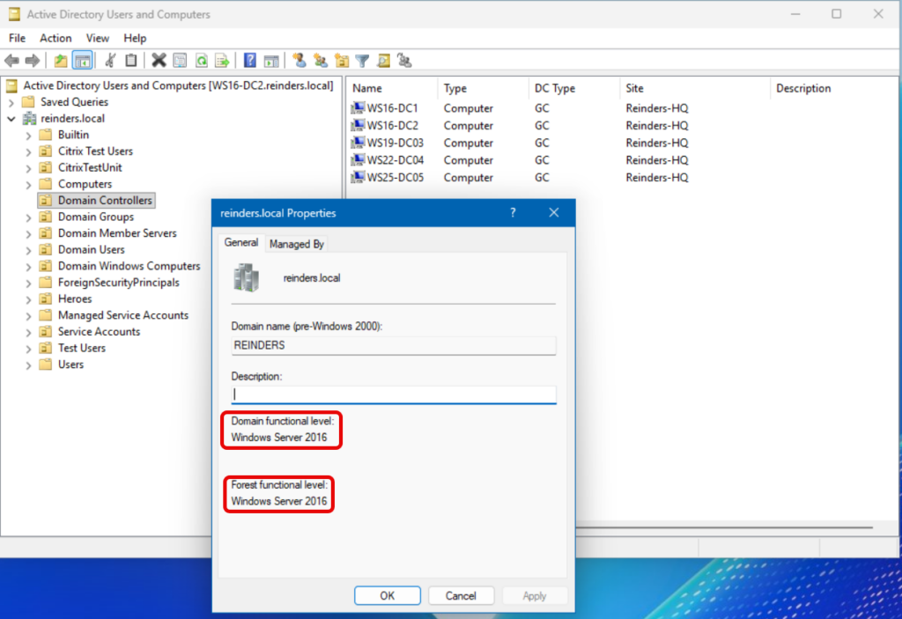Click the Refresh toolbar icon

click(x=201, y=61)
